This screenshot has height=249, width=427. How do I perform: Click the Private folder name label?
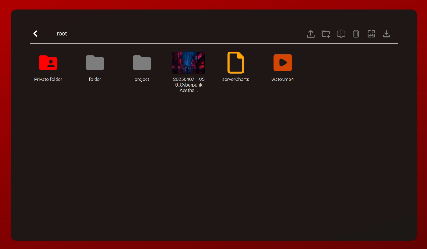pyautogui.click(x=48, y=79)
